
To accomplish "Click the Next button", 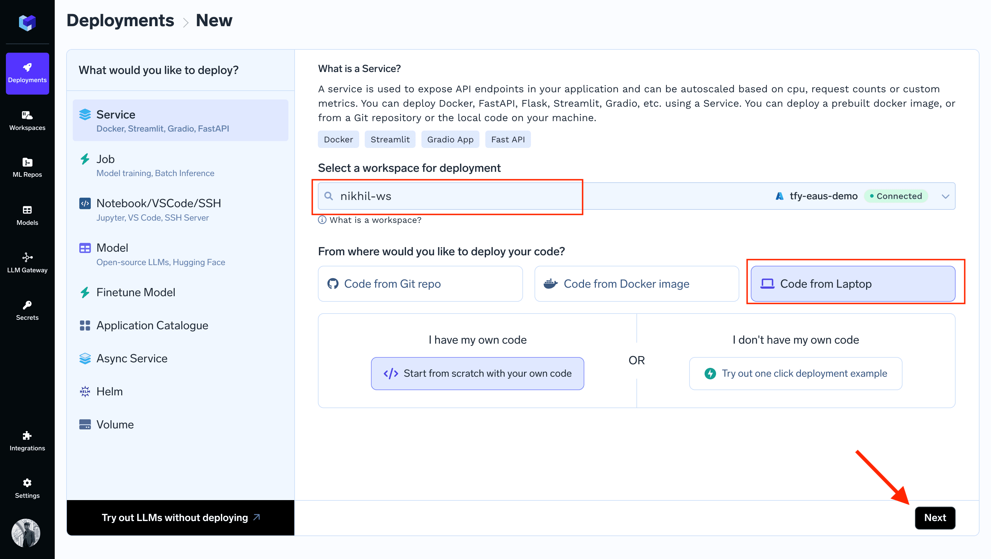I will tap(935, 518).
